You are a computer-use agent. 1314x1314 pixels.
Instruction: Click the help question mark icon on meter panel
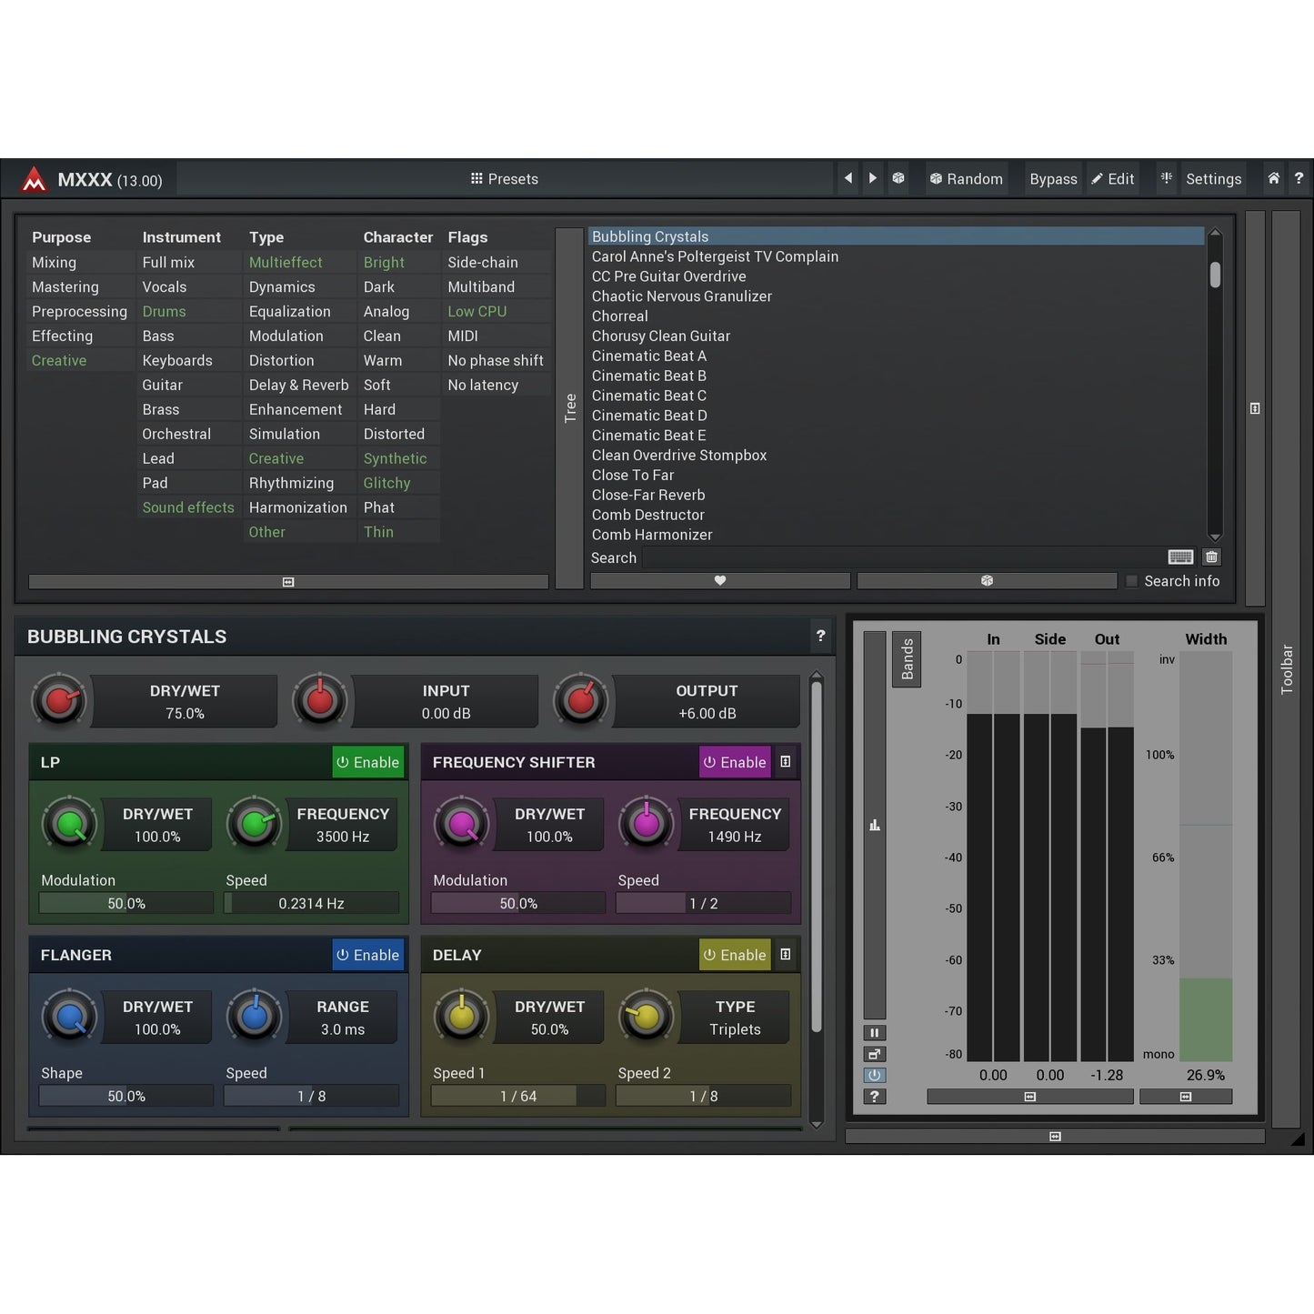tap(874, 1097)
